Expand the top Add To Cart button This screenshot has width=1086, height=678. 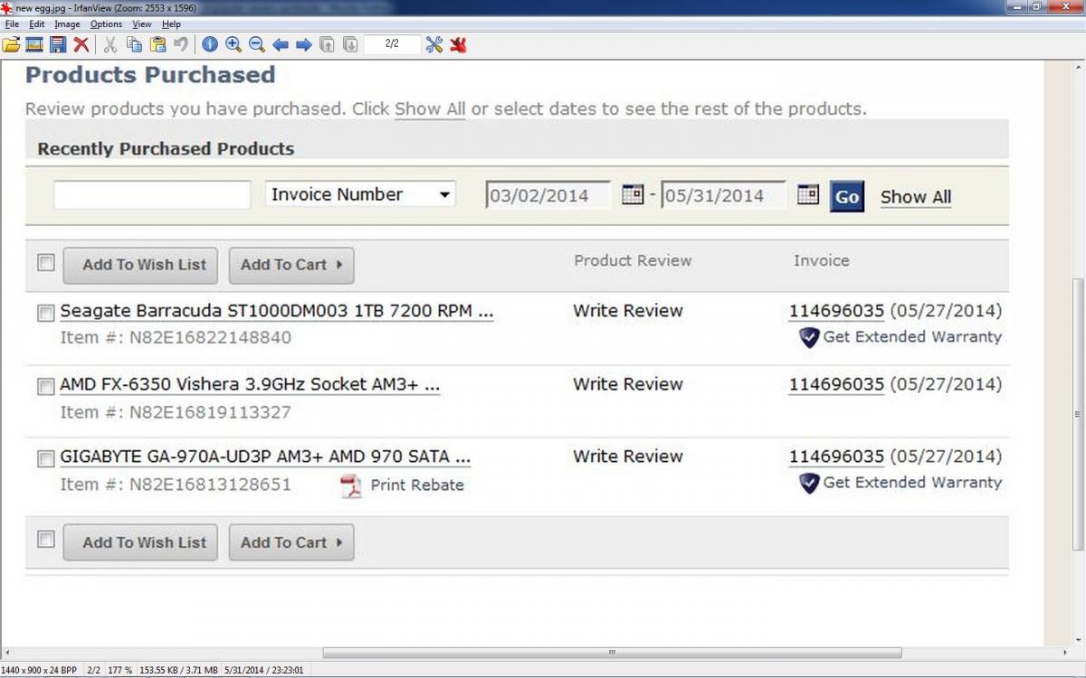(x=291, y=265)
